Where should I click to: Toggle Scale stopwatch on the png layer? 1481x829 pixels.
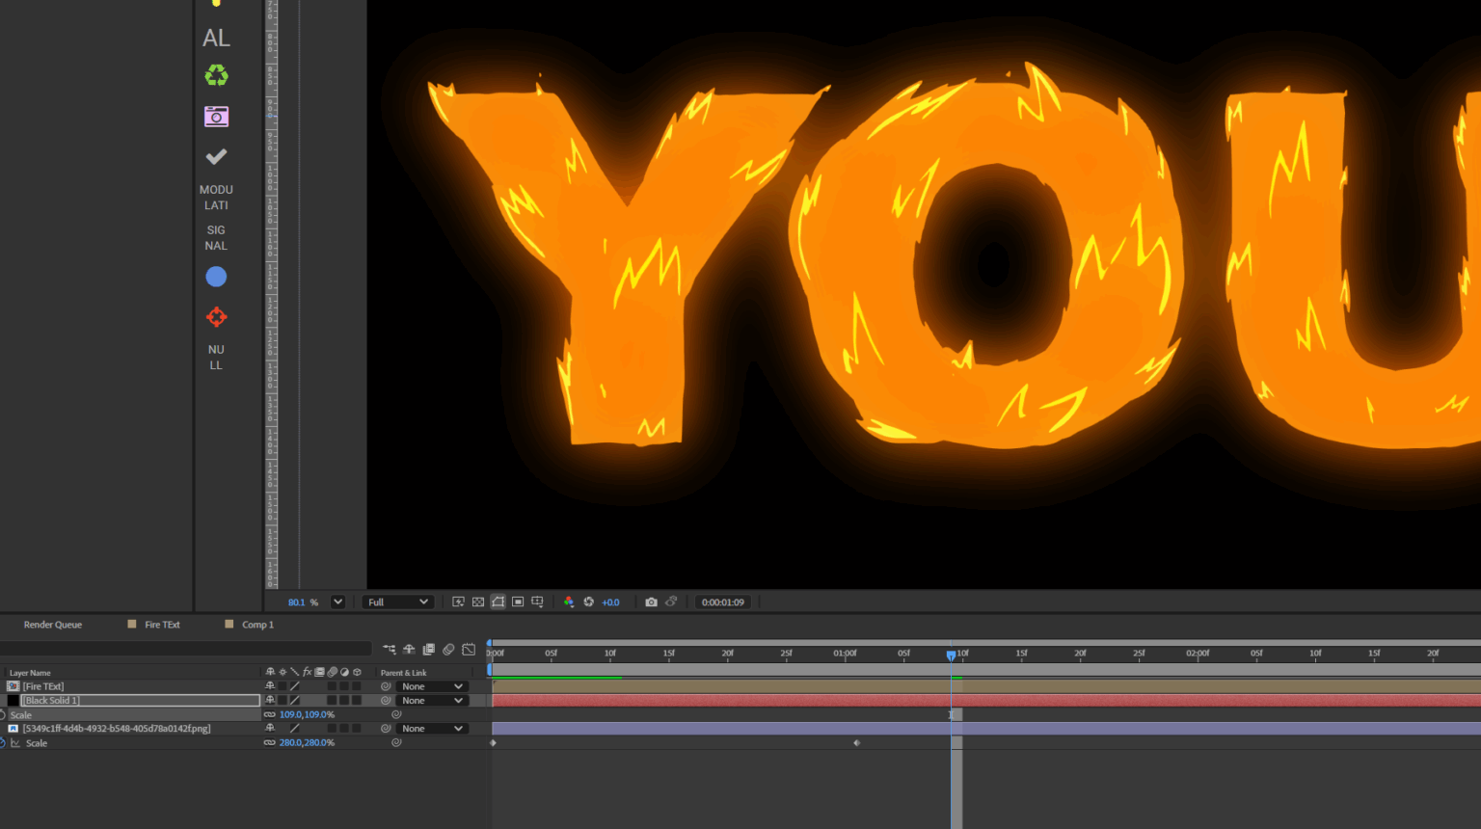[x=3, y=743]
